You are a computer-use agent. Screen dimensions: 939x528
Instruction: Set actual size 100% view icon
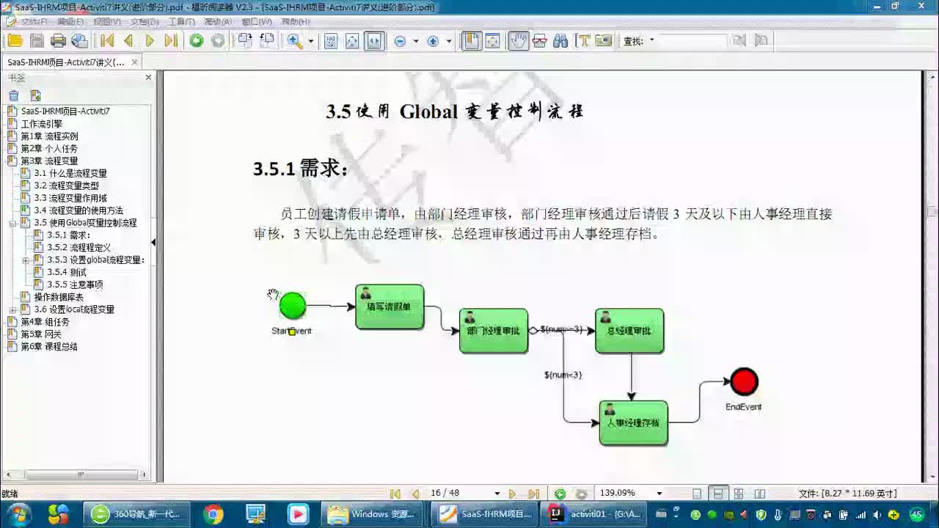(331, 41)
